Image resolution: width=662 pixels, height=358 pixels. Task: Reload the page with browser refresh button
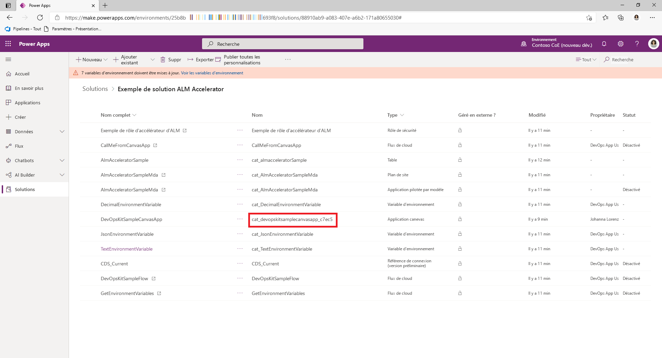(40, 18)
